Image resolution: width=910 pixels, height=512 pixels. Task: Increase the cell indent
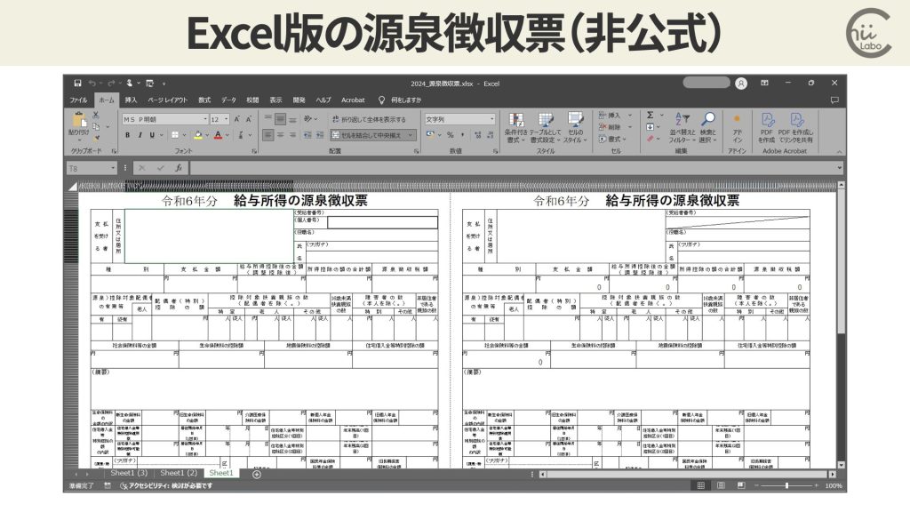[x=320, y=135]
